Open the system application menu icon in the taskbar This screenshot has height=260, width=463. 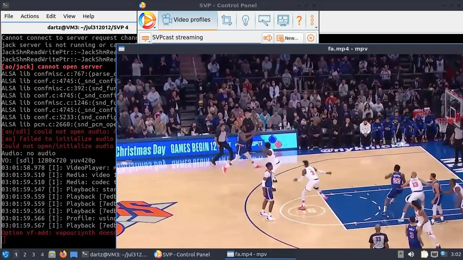coord(6,255)
